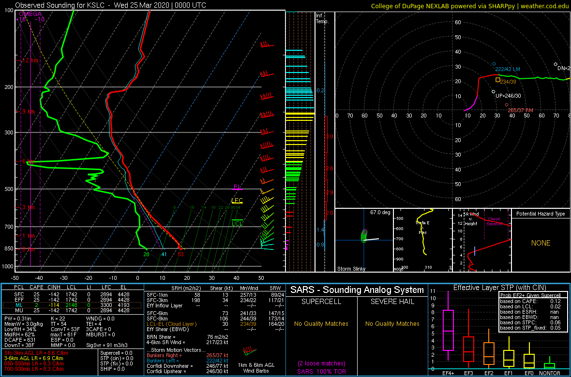Select the storm slinky circles cluster
Viewport: 571px width, 377px height.
364,236
